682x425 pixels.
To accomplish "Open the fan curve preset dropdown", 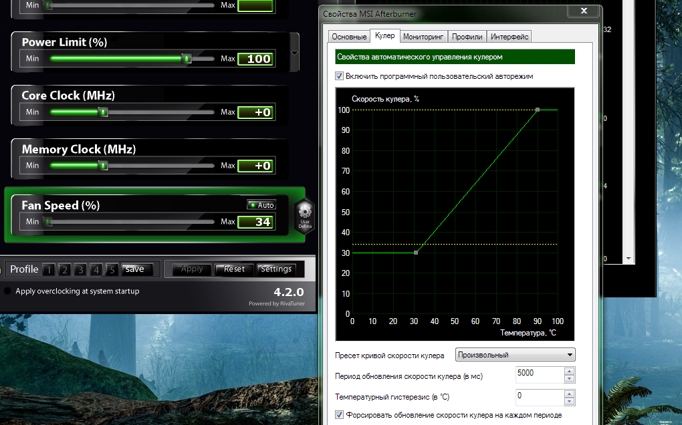I will click(515, 355).
